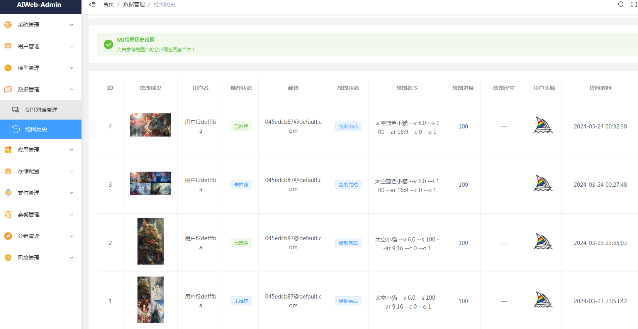Open the search icon in header

[621, 4]
